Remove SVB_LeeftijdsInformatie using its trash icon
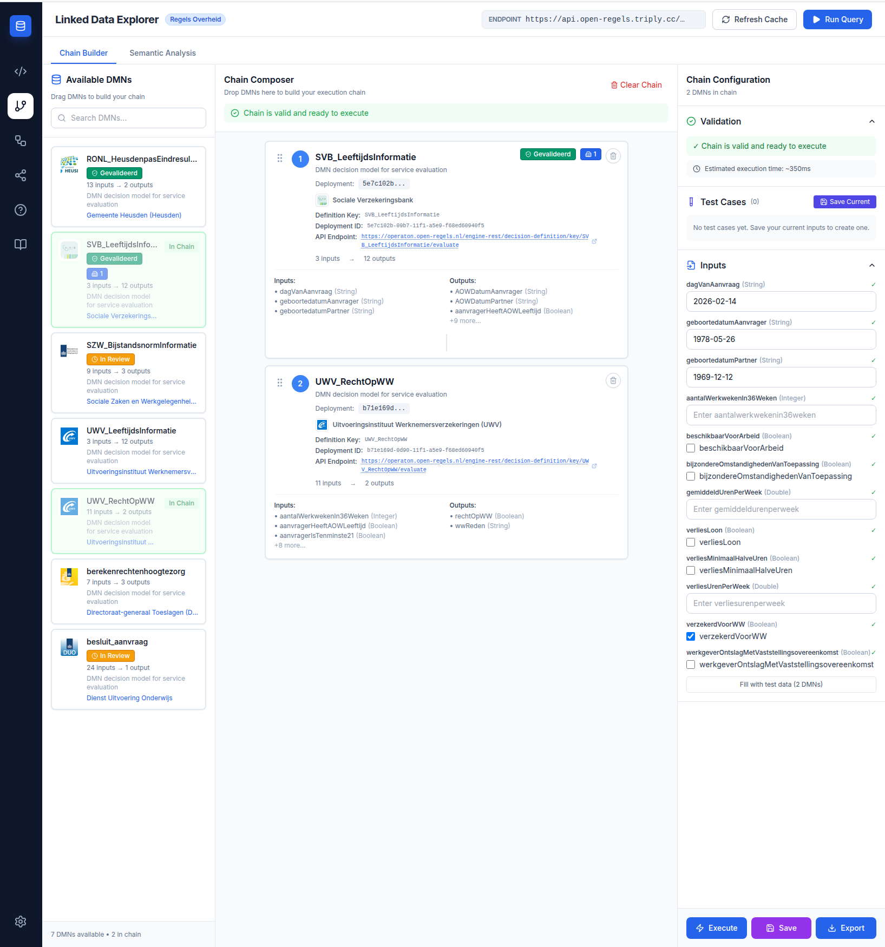Viewport: 885px width, 947px height. 613,156
